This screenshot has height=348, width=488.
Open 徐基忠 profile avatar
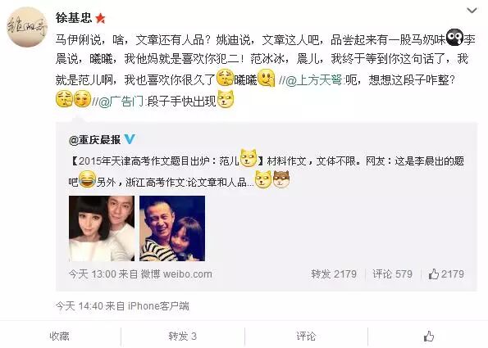[x=27, y=27]
